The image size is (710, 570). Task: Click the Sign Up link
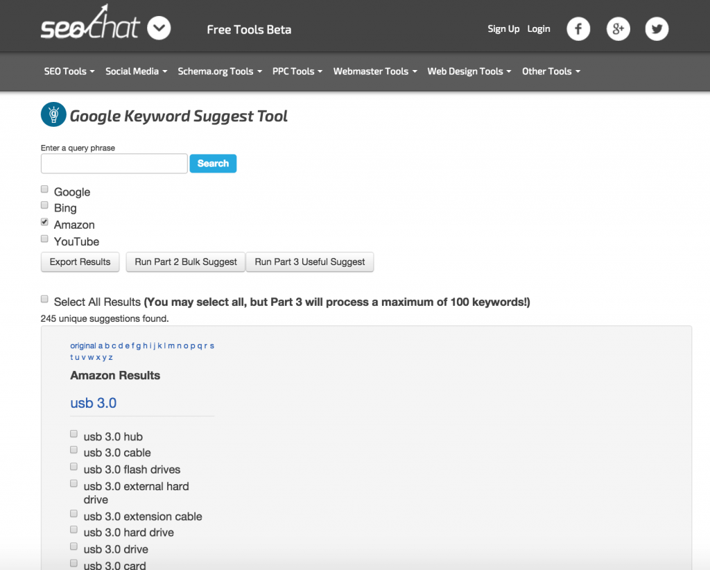(x=503, y=29)
